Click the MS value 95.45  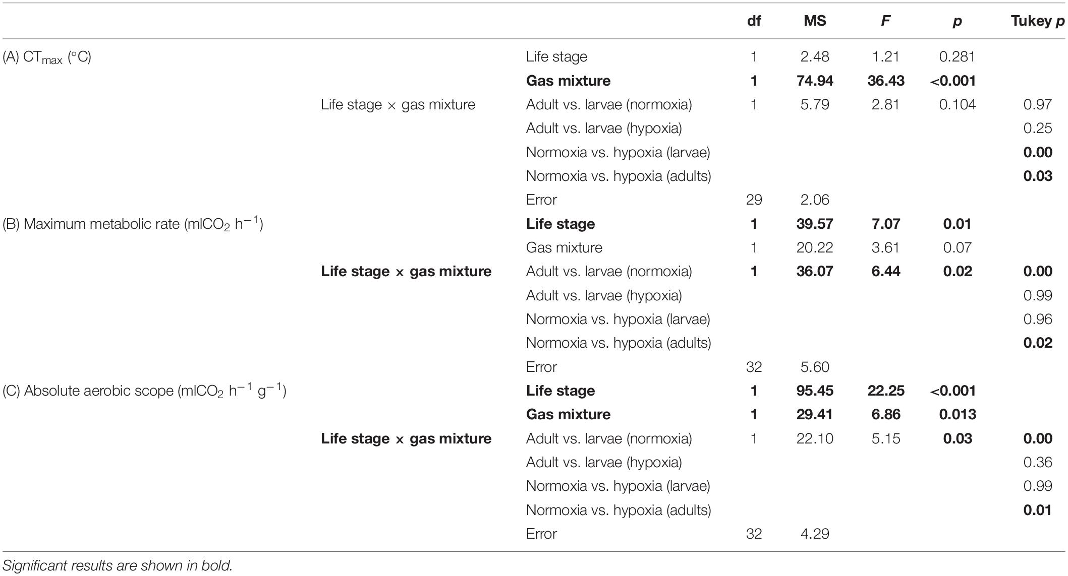[815, 391]
